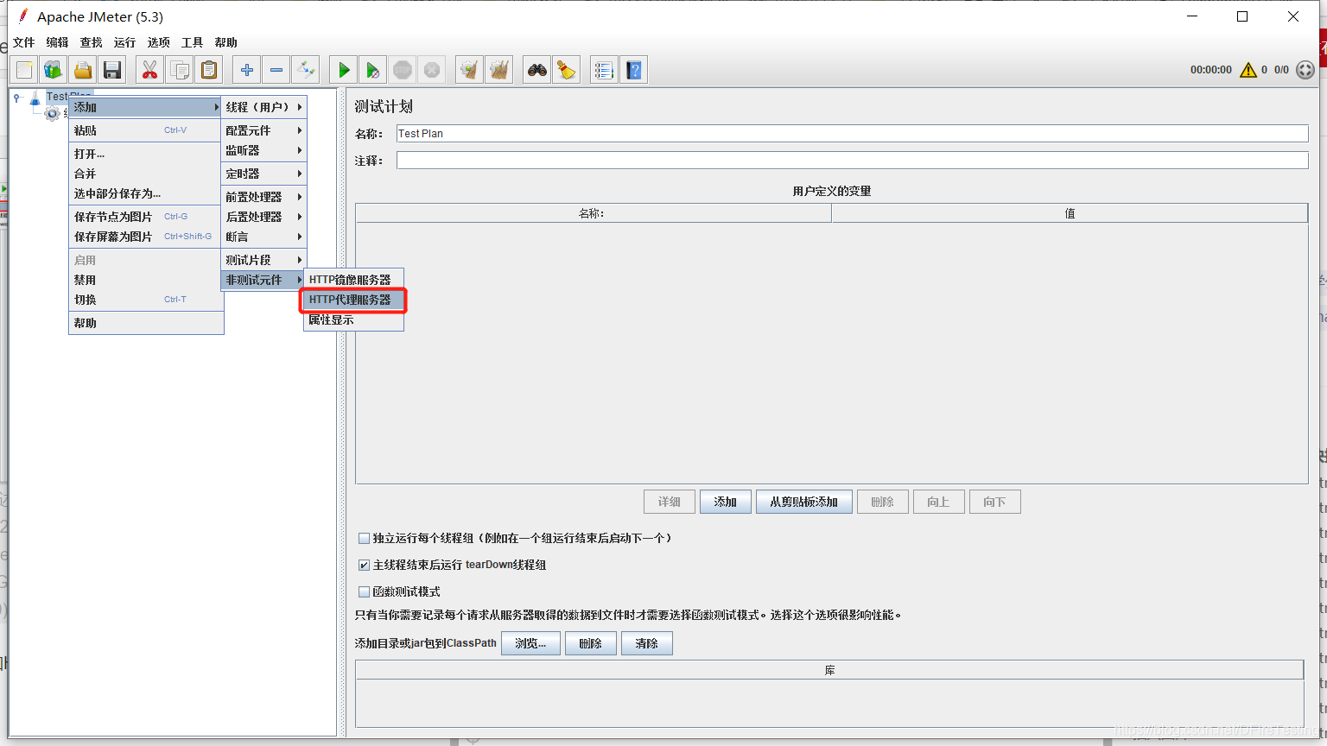
Task: Open the 查找 menu
Action: click(91, 42)
